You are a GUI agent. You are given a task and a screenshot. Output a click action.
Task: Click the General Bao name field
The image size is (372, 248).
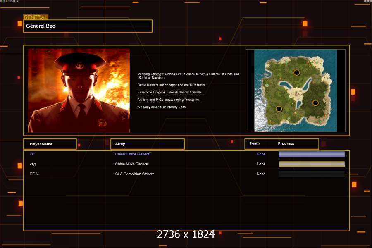[88, 26]
